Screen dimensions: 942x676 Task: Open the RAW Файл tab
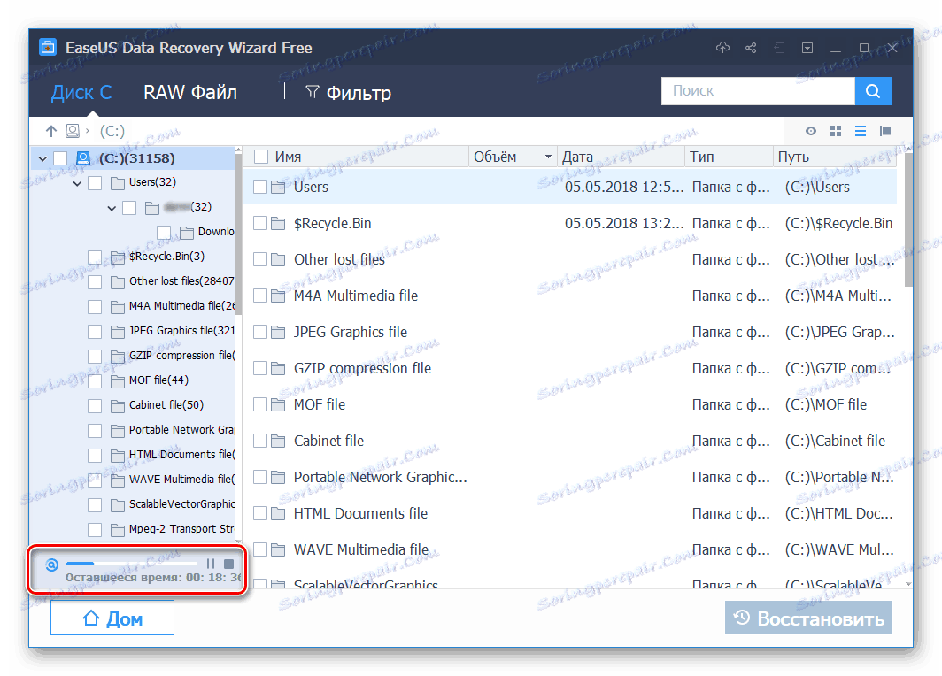(x=189, y=92)
